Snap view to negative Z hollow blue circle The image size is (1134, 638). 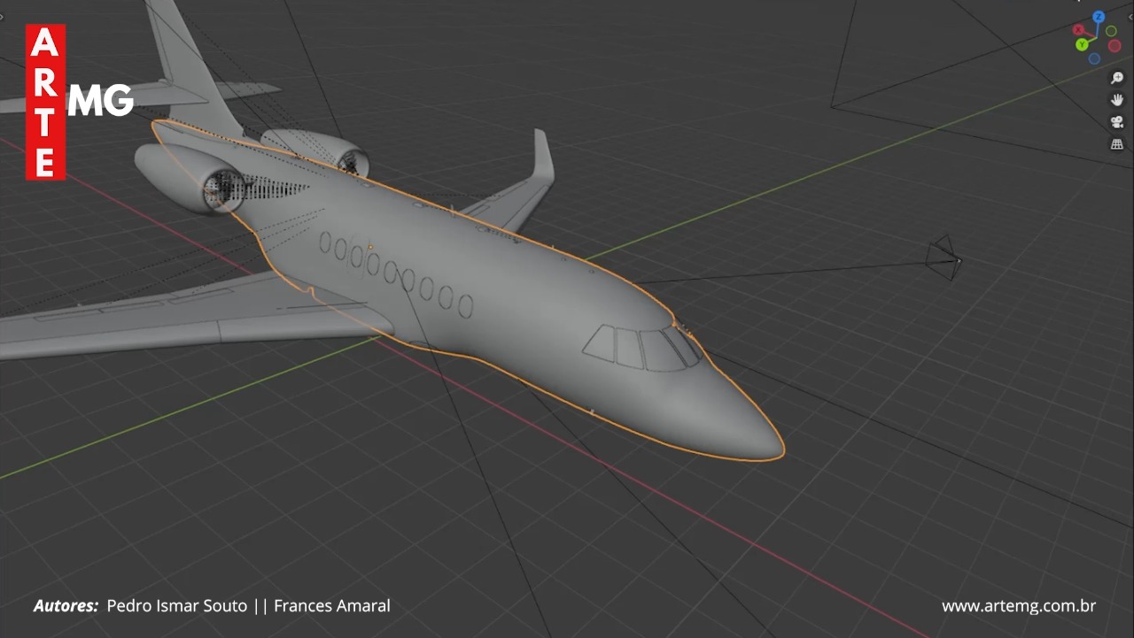1094,59
